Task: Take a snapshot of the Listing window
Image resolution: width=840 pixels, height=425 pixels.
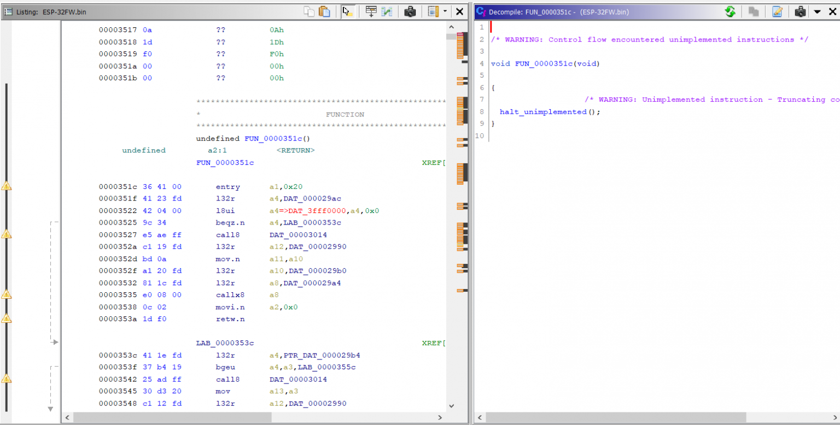Action: (410, 11)
